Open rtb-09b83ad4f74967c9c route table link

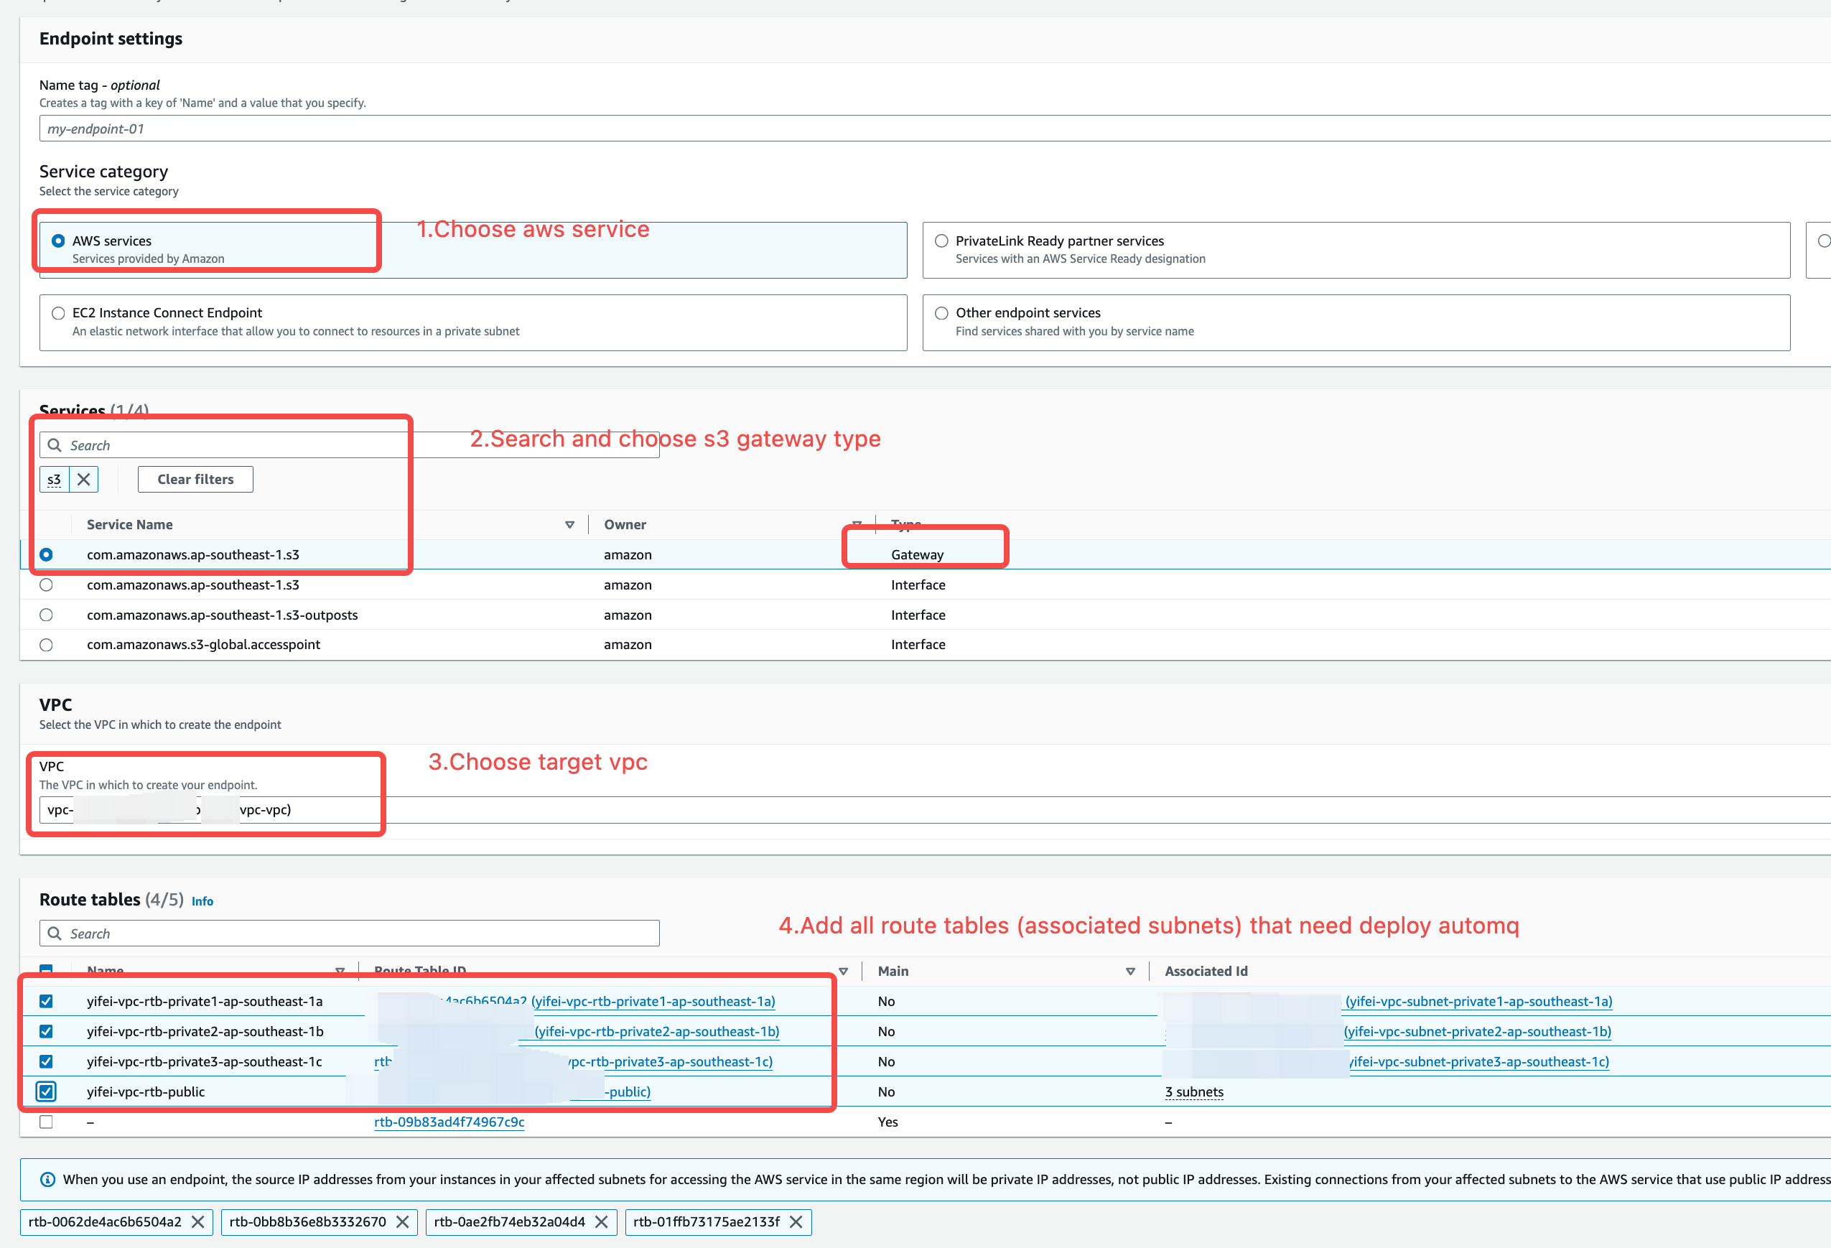click(449, 1122)
